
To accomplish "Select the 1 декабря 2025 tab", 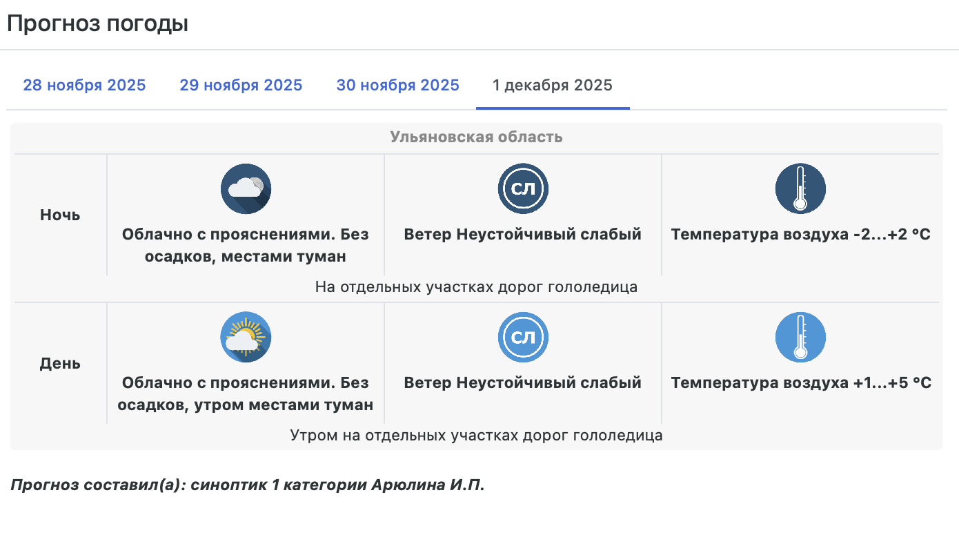I will [x=552, y=86].
